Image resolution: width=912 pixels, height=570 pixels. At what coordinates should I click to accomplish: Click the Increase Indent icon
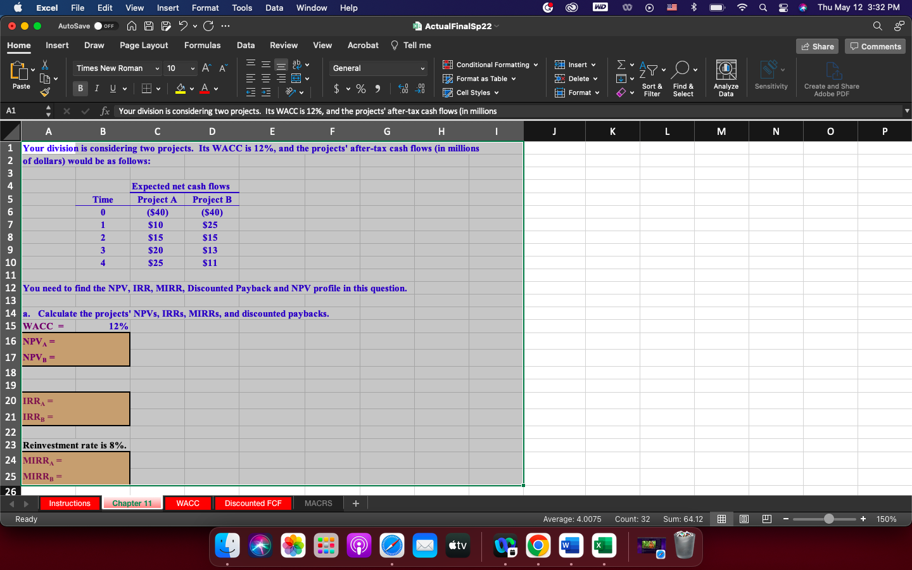coord(266,92)
